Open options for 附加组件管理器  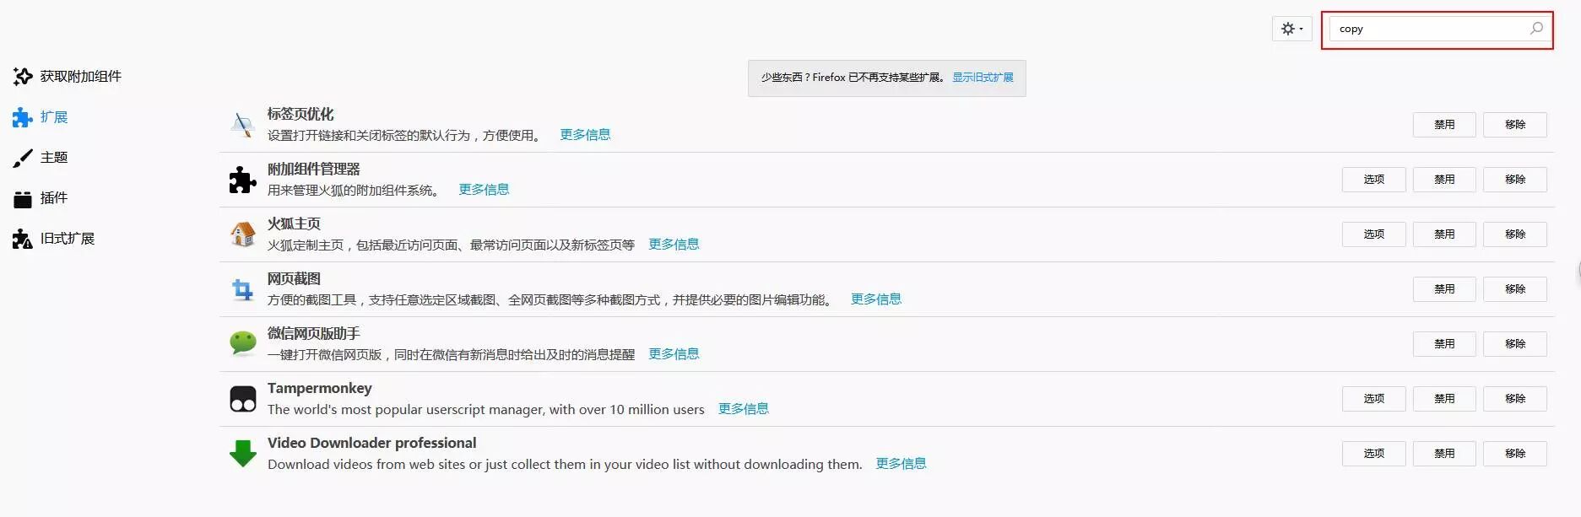pyautogui.click(x=1374, y=180)
